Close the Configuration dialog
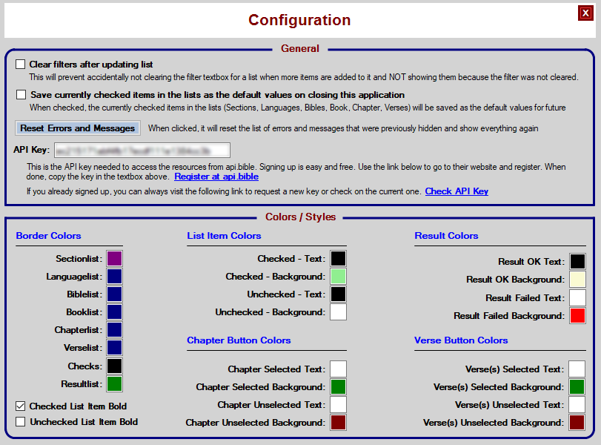 point(585,13)
